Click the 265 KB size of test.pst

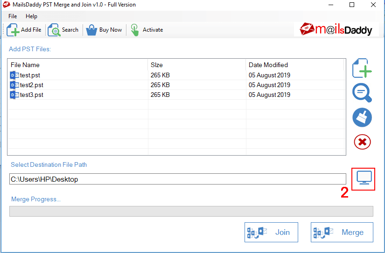tap(160, 75)
